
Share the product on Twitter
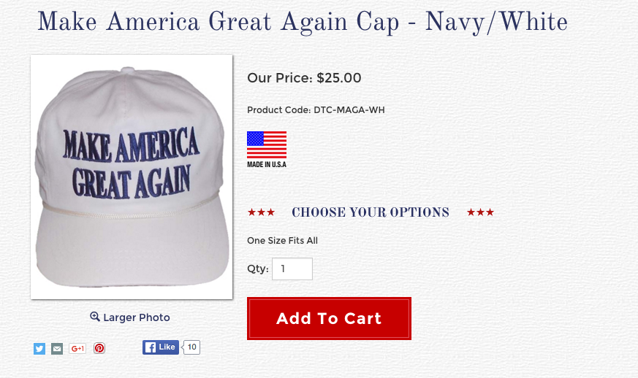coord(39,349)
